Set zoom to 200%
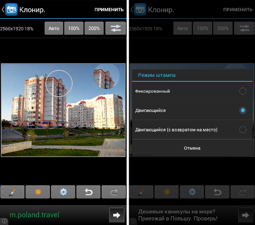255x225 pixels. tap(94, 28)
